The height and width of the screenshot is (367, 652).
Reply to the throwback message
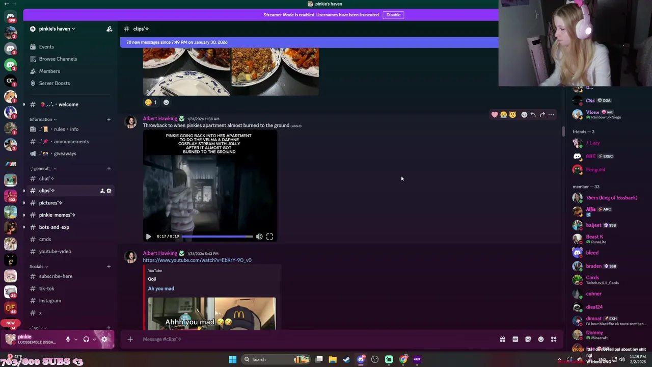click(533, 115)
